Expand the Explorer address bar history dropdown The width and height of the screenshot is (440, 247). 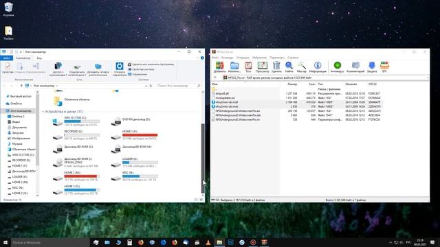[146, 86]
